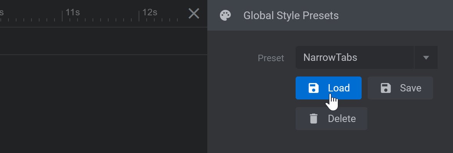This screenshot has height=153, width=453.
Task: Click the ruler ticks after 12s
Action: click(159, 20)
